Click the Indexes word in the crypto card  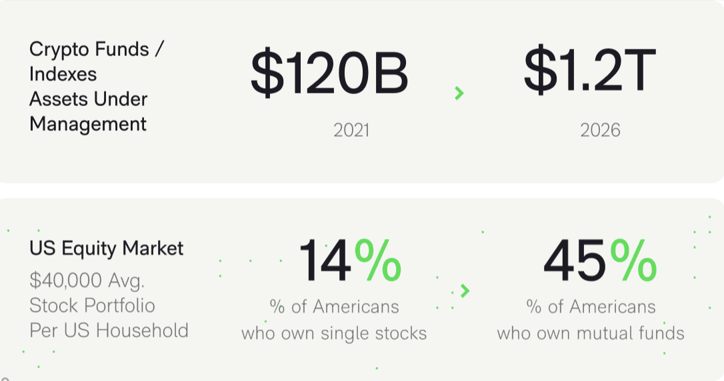point(63,74)
